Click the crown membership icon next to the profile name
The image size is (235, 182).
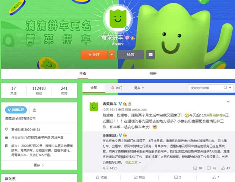[x=133, y=38]
